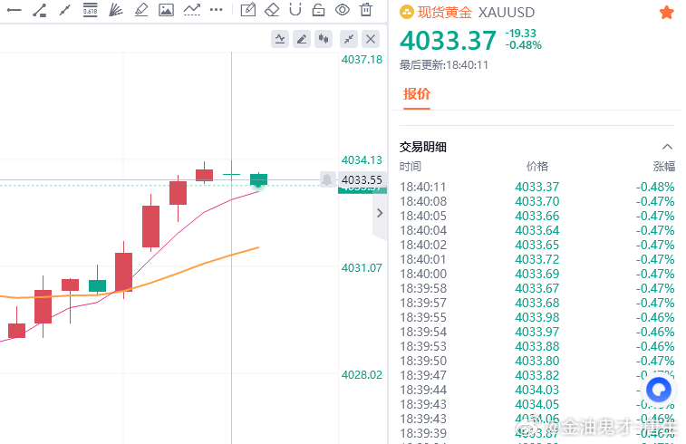Click the 4028.02 axis price label
The height and width of the screenshot is (444, 686).
[x=362, y=375]
